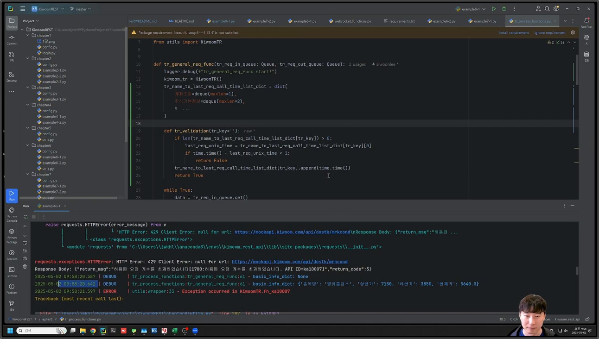599x339 pixels.
Task: Open the Project tool window
Action: (x=12, y=23)
